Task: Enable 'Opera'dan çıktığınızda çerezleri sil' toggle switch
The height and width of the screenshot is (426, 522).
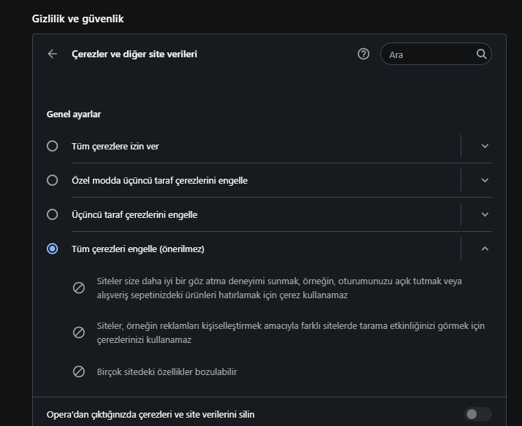Action: 478,414
